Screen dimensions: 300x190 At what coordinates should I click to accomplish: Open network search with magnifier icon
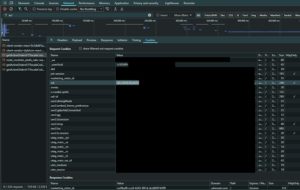coord(27,9)
